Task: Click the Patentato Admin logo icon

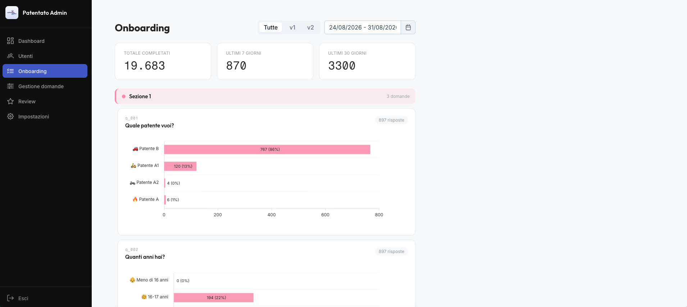Action: 12,13
